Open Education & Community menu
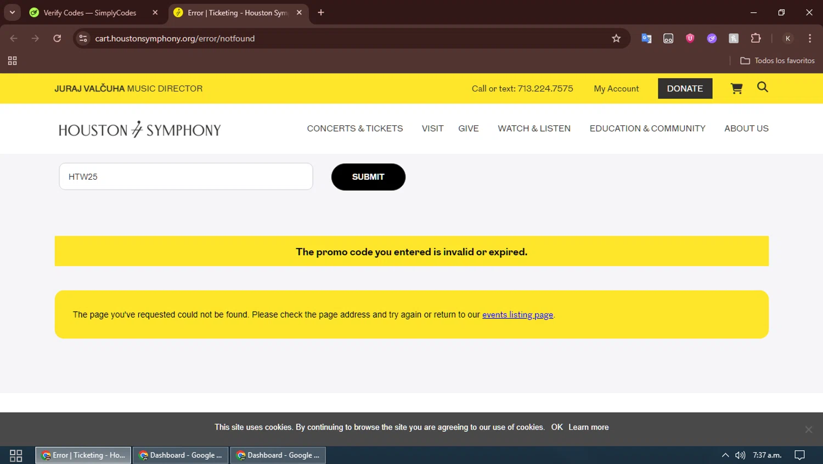Image resolution: width=823 pixels, height=464 pixels. tap(647, 129)
